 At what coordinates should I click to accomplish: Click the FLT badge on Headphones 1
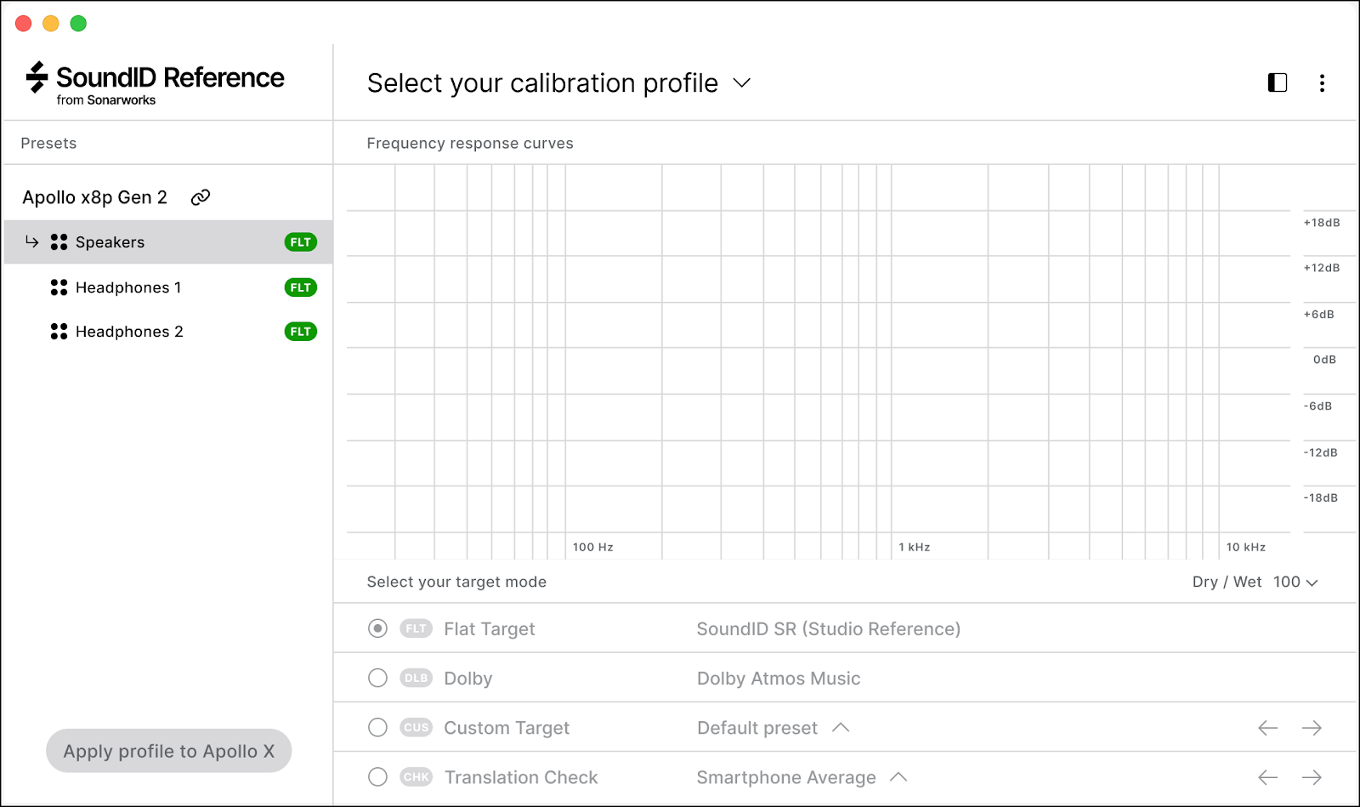[x=300, y=287]
